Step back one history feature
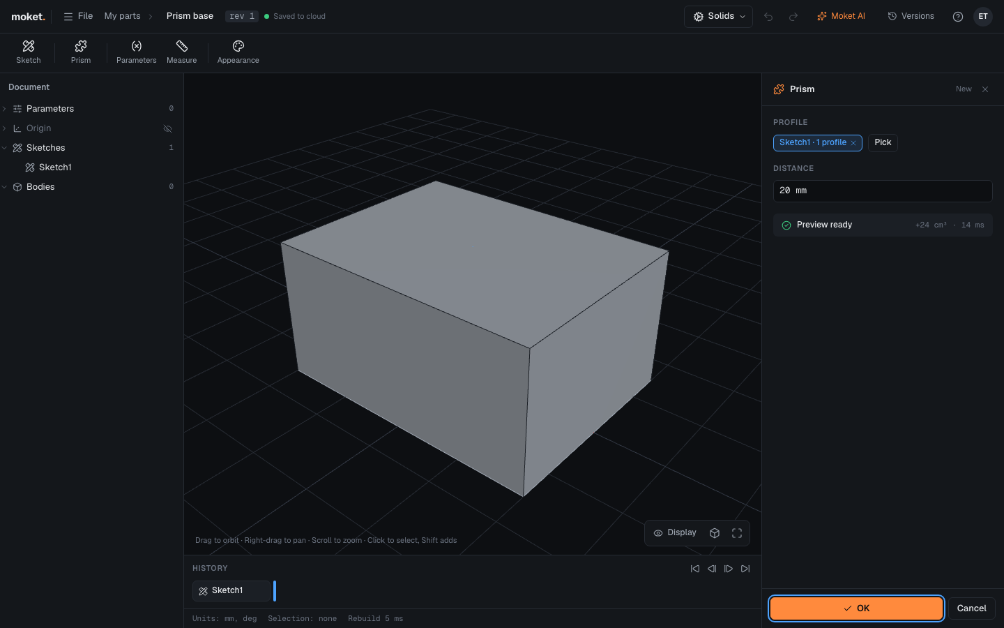 point(712,569)
